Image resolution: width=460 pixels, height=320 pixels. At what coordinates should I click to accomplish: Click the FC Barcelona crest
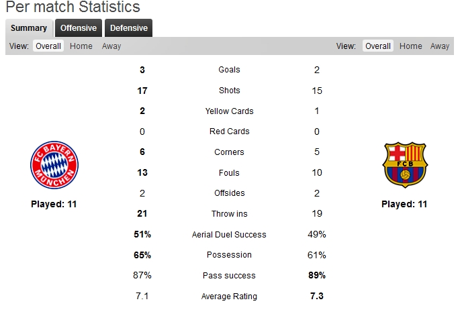click(x=405, y=165)
